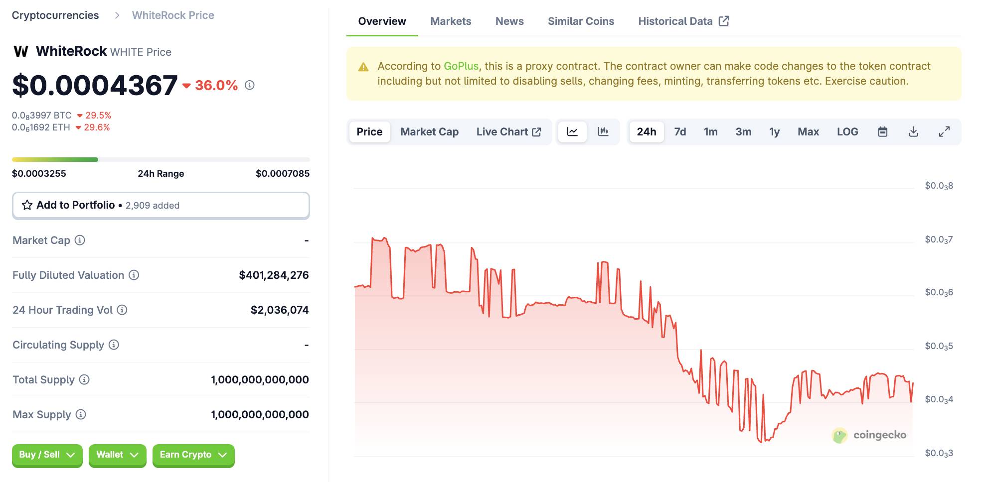Click the $2,036,074 trading volume value

pyautogui.click(x=280, y=310)
